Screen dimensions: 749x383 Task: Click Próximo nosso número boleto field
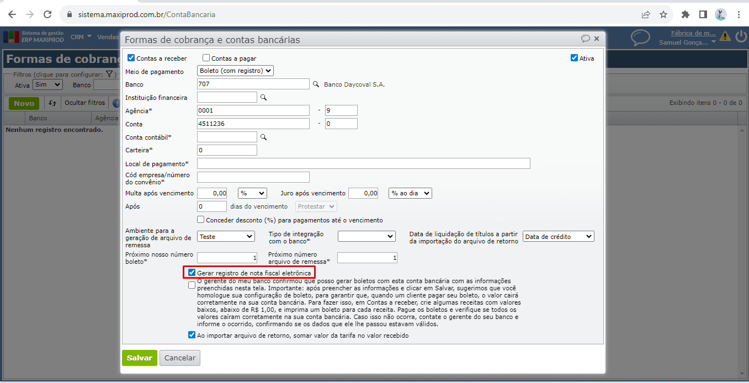[x=227, y=258]
